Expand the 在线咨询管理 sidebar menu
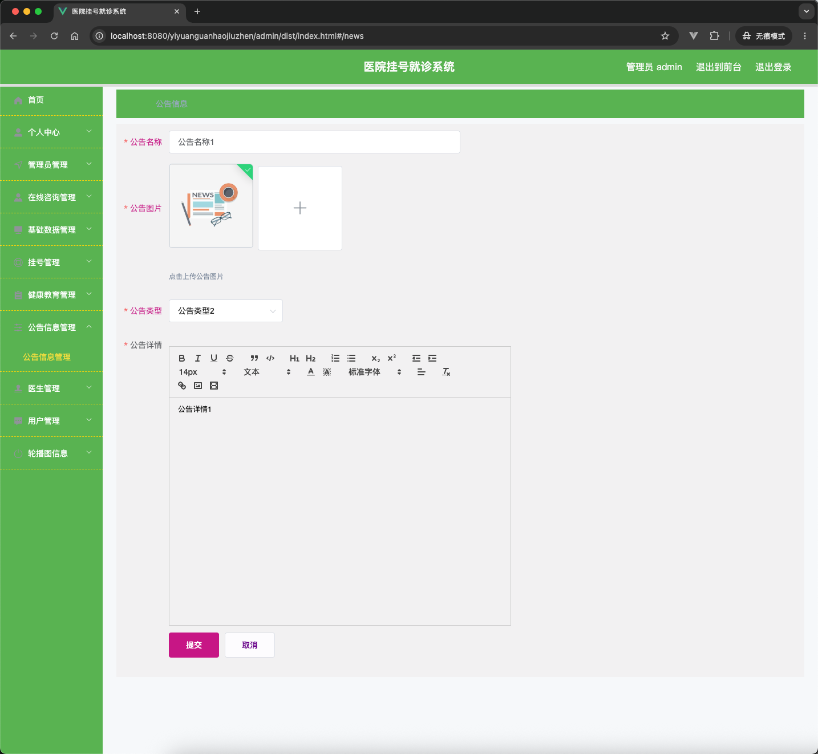The image size is (818, 754). [51, 197]
